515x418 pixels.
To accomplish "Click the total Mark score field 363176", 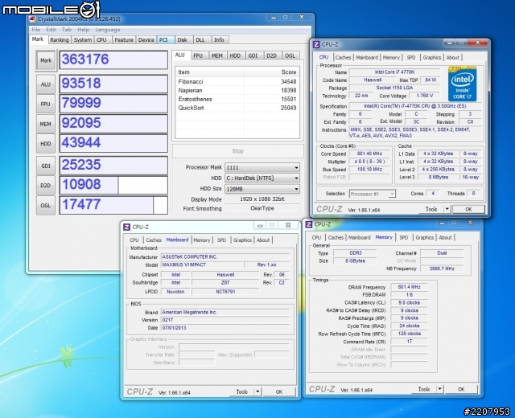I will 113,59.
